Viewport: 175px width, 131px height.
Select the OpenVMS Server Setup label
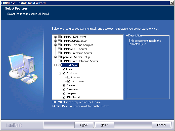(75, 57)
